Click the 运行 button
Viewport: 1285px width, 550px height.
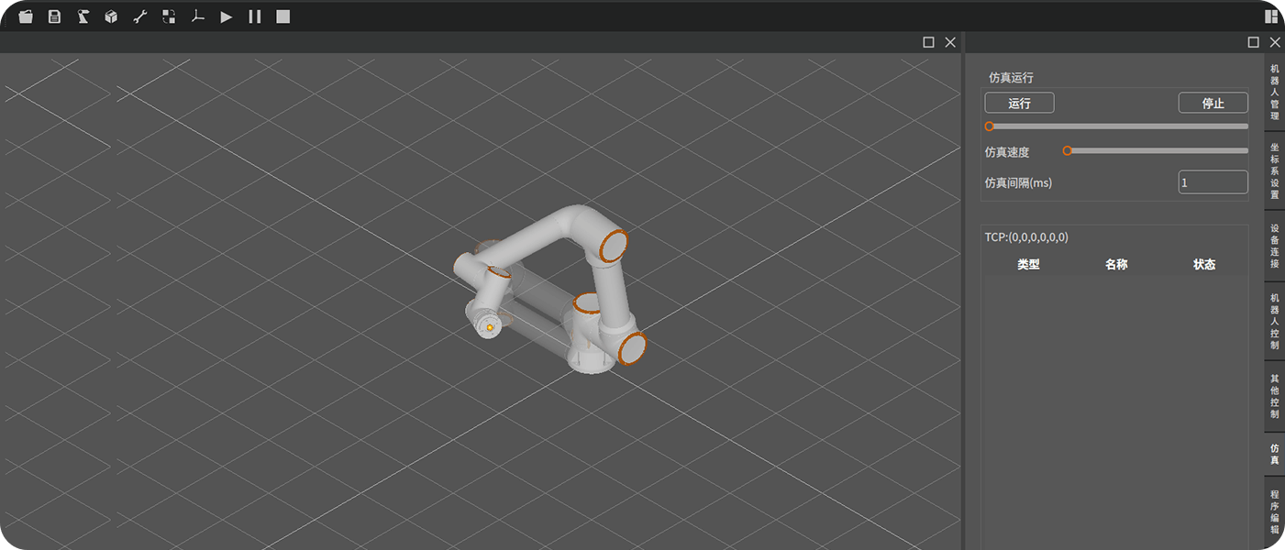[x=1019, y=104]
